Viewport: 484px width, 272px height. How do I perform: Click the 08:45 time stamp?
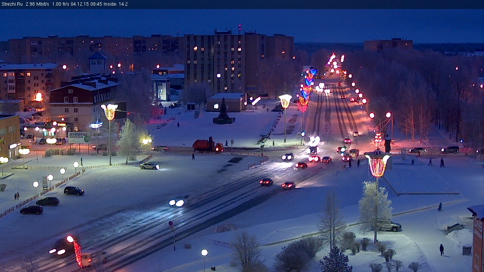pos(97,4)
